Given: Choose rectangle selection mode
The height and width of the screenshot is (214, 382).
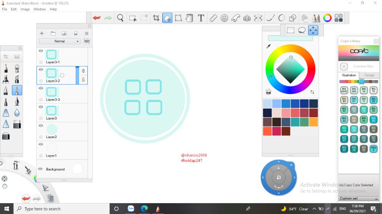Looking at the screenshot, I should pos(290,31).
